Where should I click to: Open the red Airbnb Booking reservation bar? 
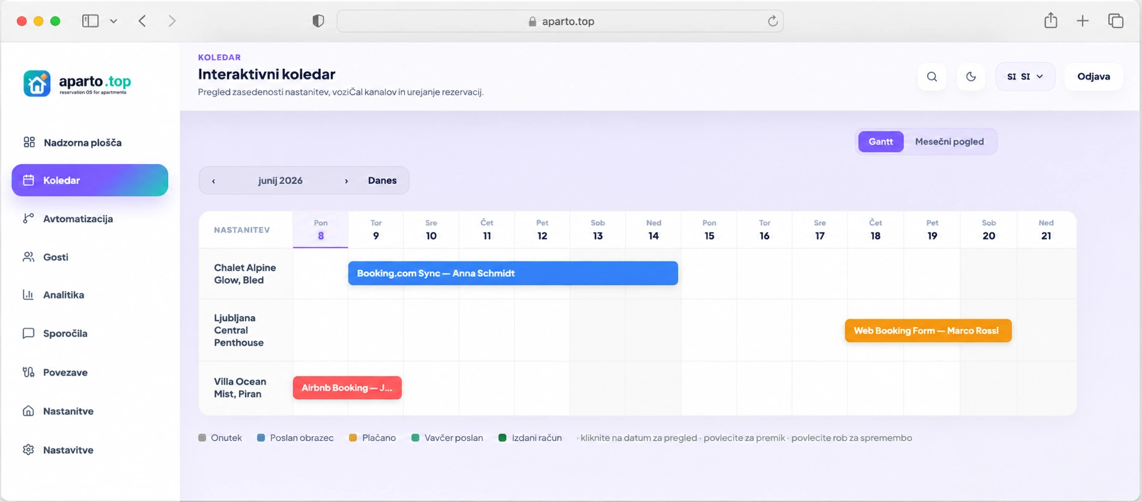347,388
